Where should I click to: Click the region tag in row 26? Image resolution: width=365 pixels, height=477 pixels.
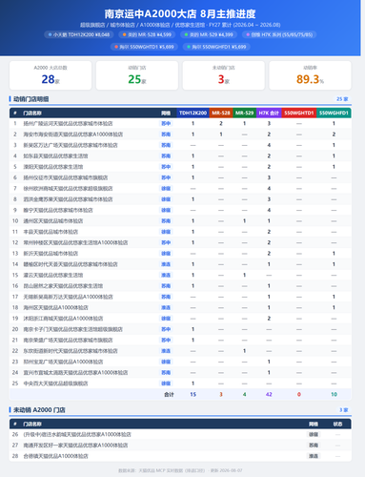coord(314,434)
